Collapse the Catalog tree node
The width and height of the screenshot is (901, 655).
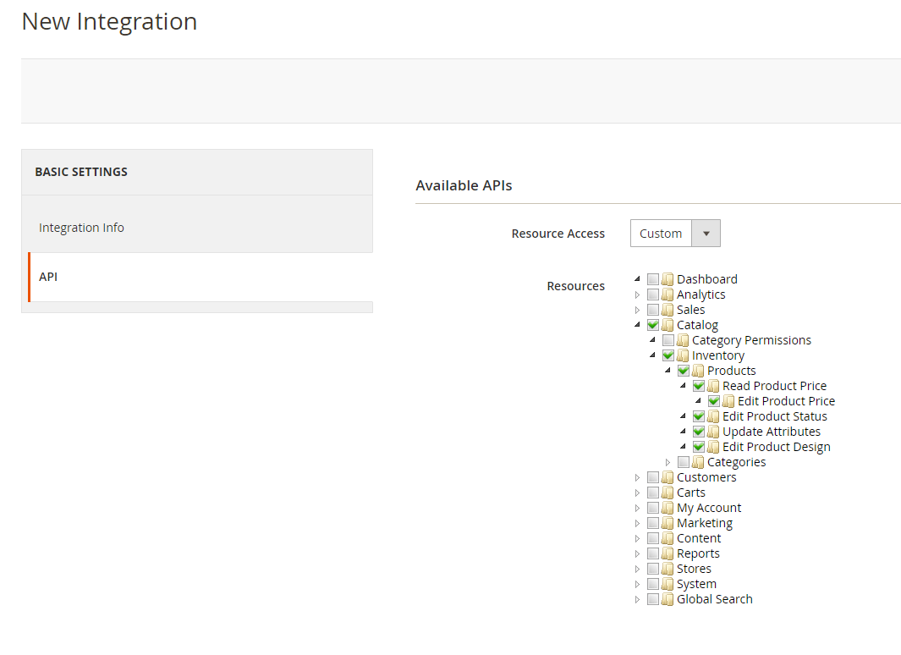pos(637,324)
